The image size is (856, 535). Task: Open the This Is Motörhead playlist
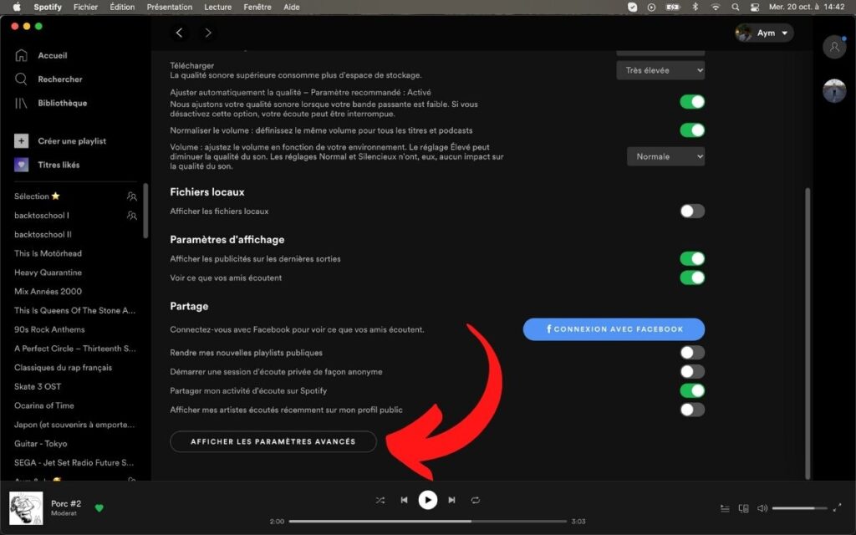click(48, 253)
